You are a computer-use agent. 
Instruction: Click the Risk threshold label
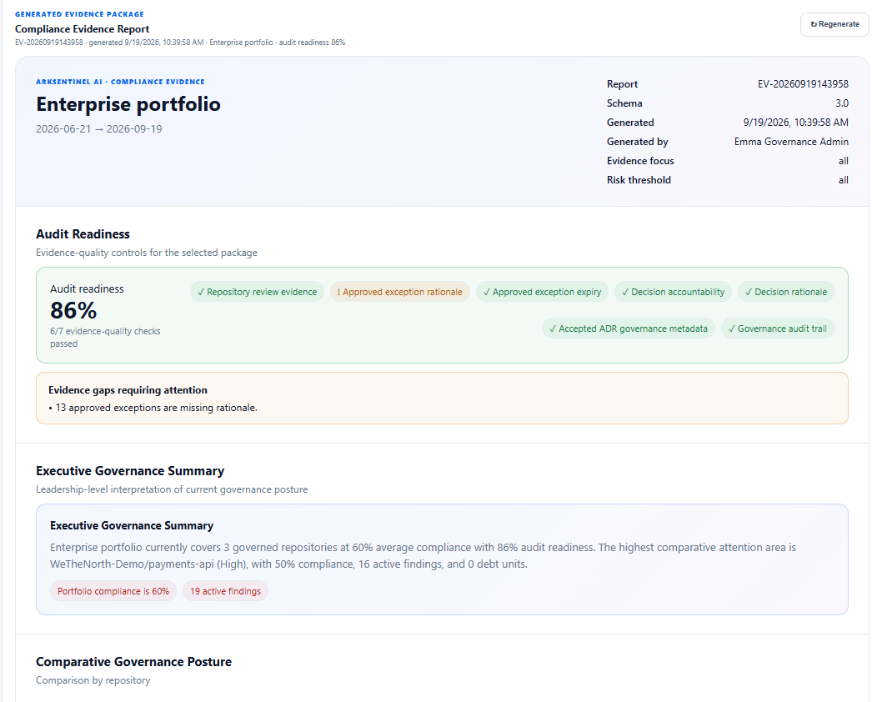pyautogui.click(x=639, y=180)
